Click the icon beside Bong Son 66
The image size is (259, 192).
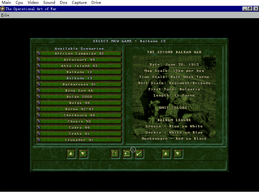[39, 90]
